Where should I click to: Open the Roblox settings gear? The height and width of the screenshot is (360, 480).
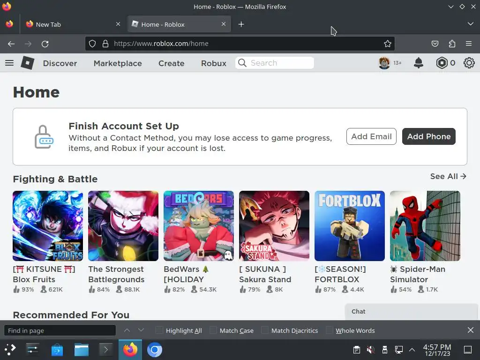tap(469, 63)
